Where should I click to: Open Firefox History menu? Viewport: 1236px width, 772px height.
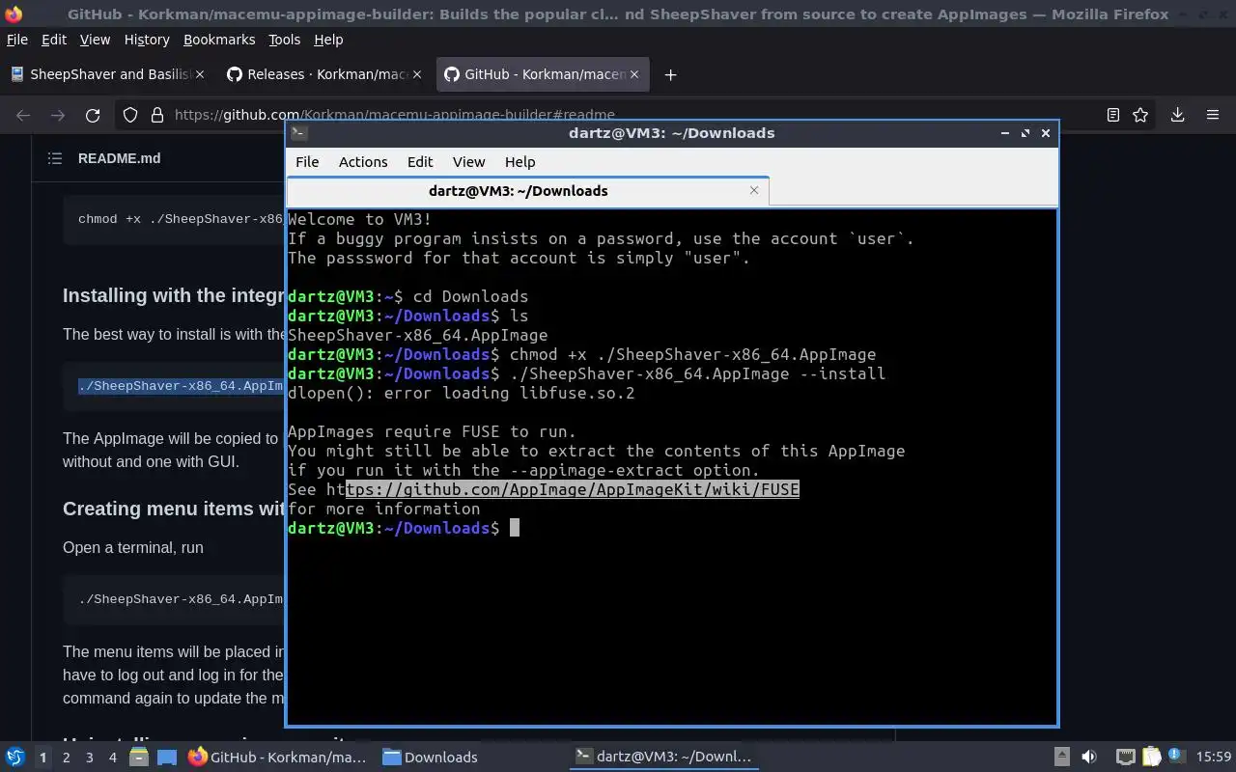(147, 40)
